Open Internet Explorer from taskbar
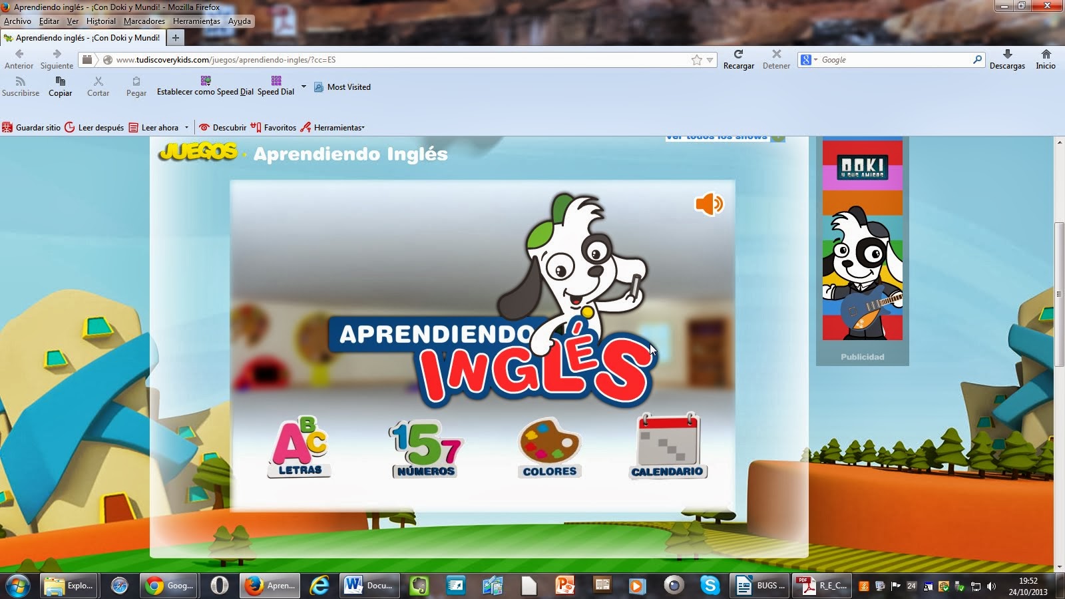1065x599 pixels. point(320,586)
